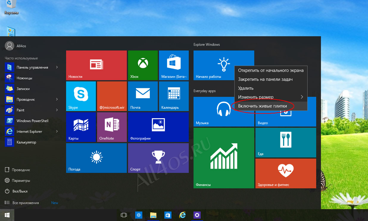Open the Спорт sports tile

point(158,158)
